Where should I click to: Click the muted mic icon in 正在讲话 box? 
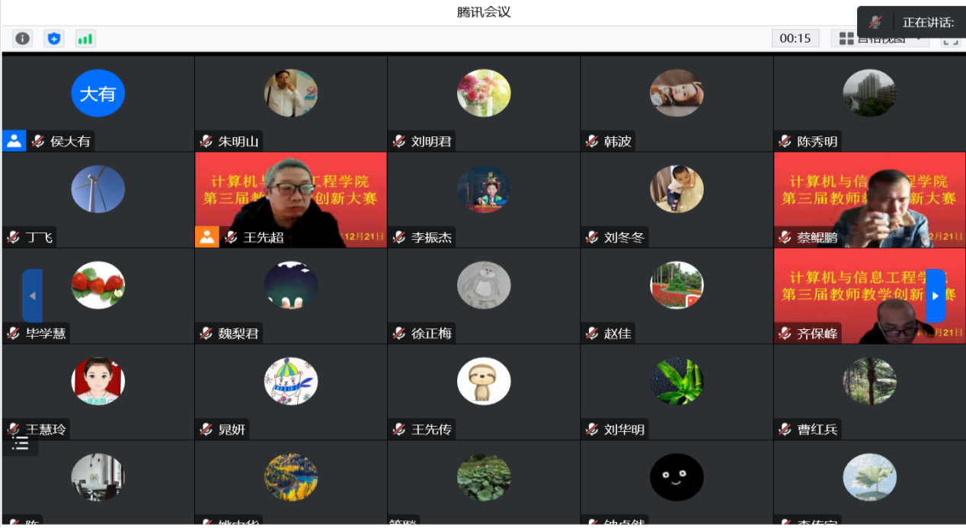click(875, 22)
